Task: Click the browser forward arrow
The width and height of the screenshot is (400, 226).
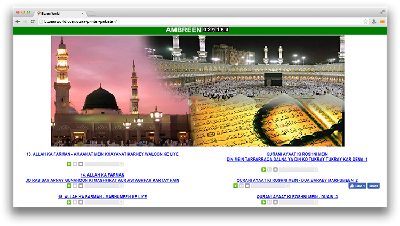Action: (25, 21)
